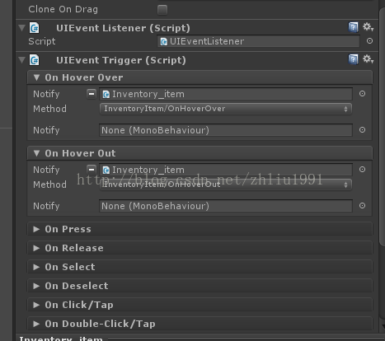
Task: Click the UIEvent Trigger (Script) title
Action: tap(121, 60)
